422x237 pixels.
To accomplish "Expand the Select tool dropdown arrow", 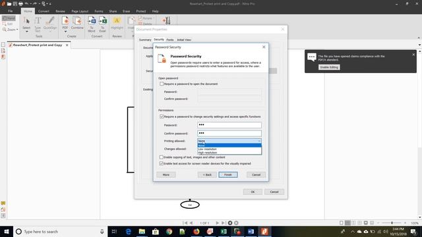I will coord(26,32).
